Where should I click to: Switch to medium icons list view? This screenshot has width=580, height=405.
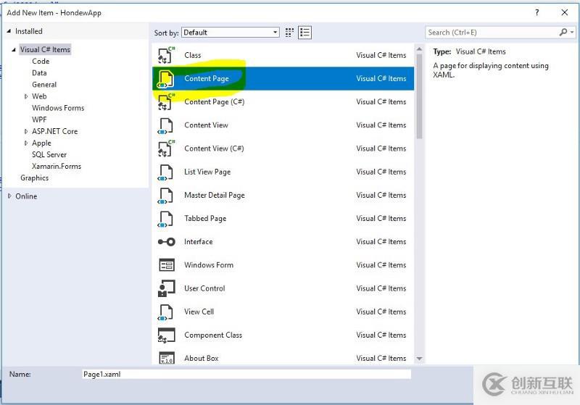(304, 33)
